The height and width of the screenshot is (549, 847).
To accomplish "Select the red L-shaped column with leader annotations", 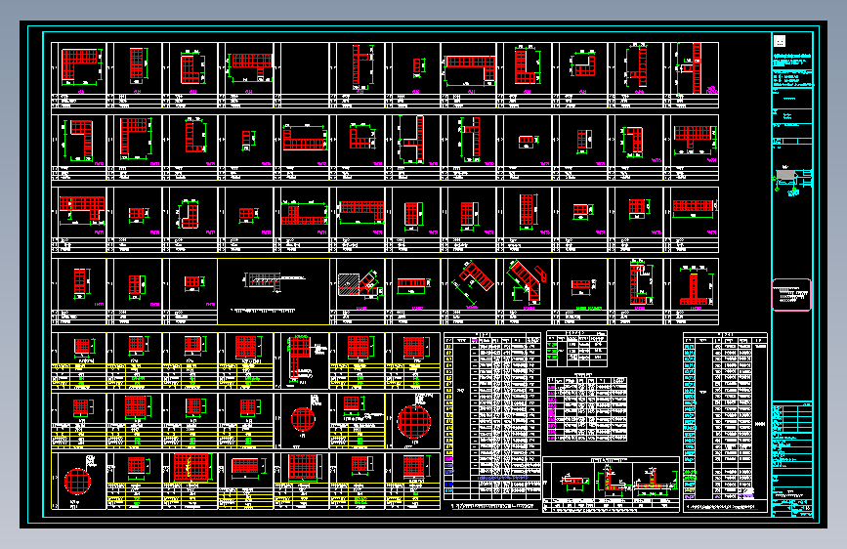I will tap(299, 358).
